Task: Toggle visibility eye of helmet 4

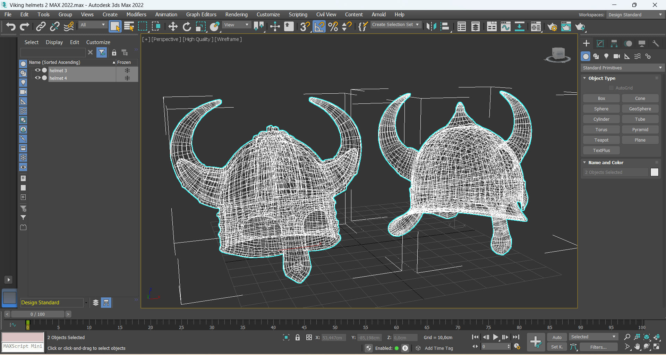Action: [x=38, y=78]
